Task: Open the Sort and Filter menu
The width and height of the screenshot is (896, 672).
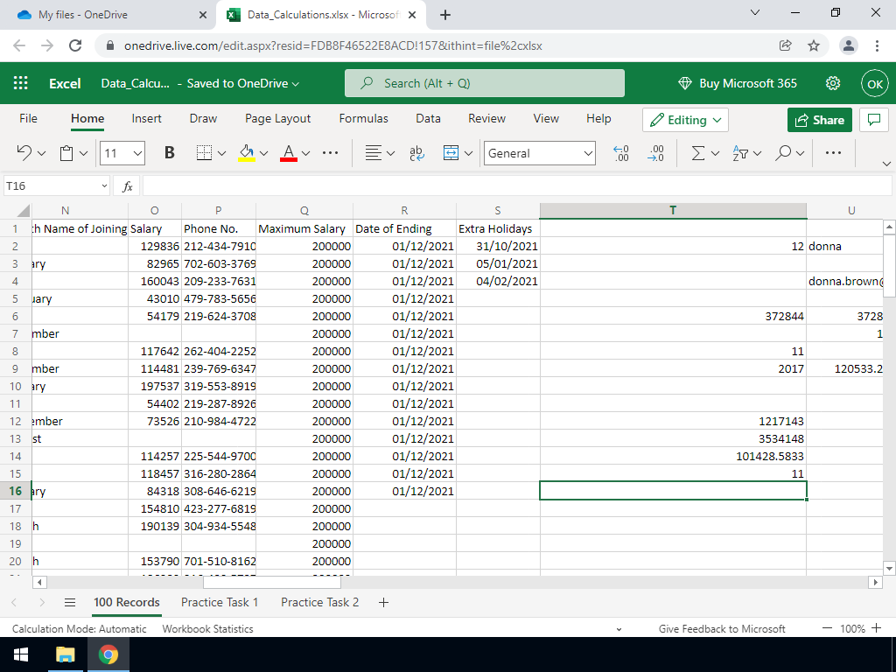Action: [740, 153]
